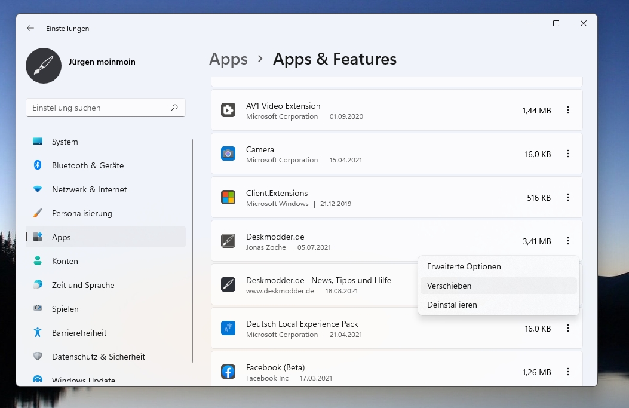629x408 pixels.
Task: Click the Konten person icon
Action: (x=38, y=261)
